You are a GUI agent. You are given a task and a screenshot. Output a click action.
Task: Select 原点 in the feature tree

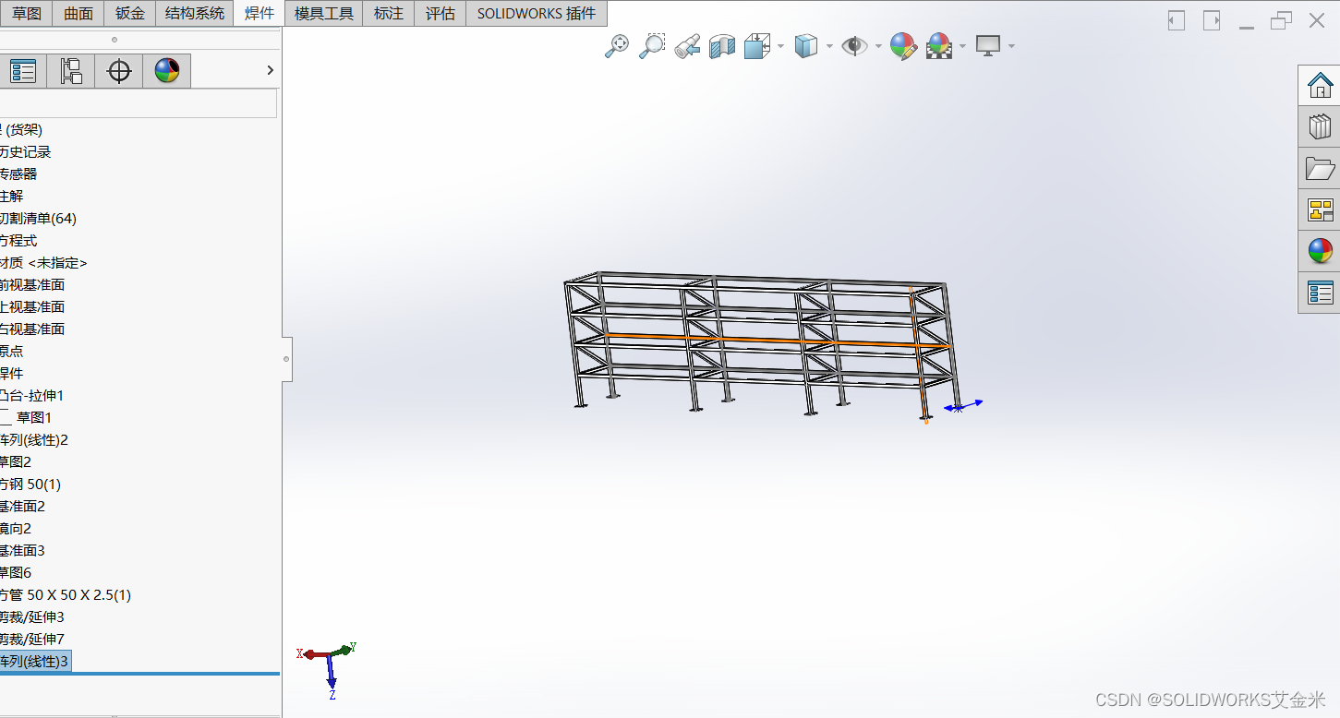[x=12, y=352]
